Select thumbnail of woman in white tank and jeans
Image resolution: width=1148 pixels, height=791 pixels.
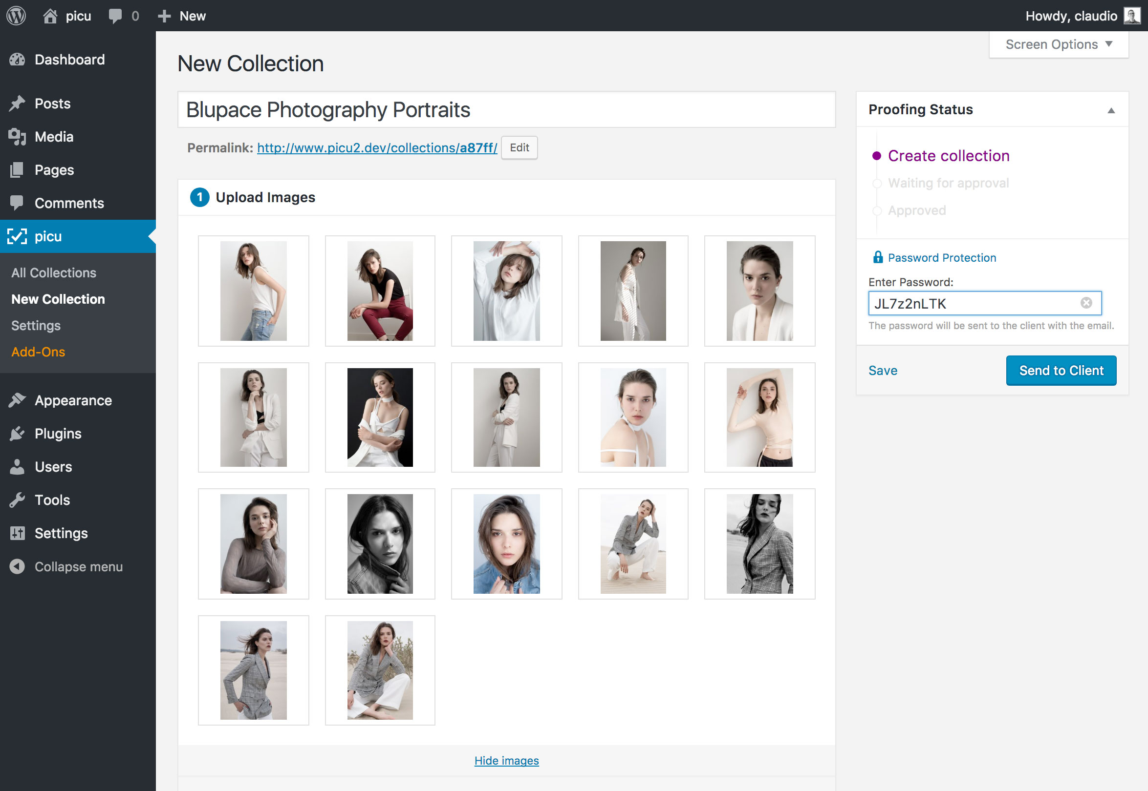[x=253, y=291]
